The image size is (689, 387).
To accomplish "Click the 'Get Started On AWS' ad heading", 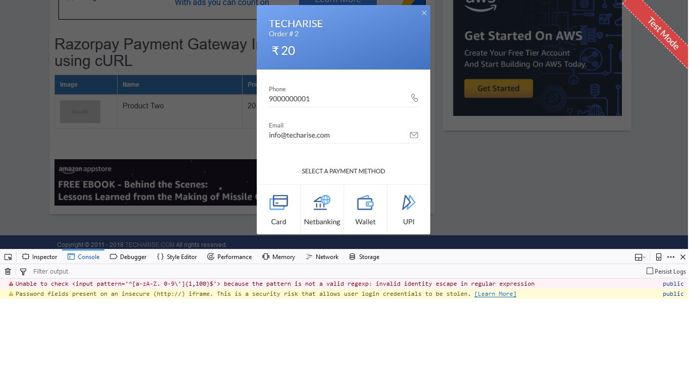I will pos(524,36).
